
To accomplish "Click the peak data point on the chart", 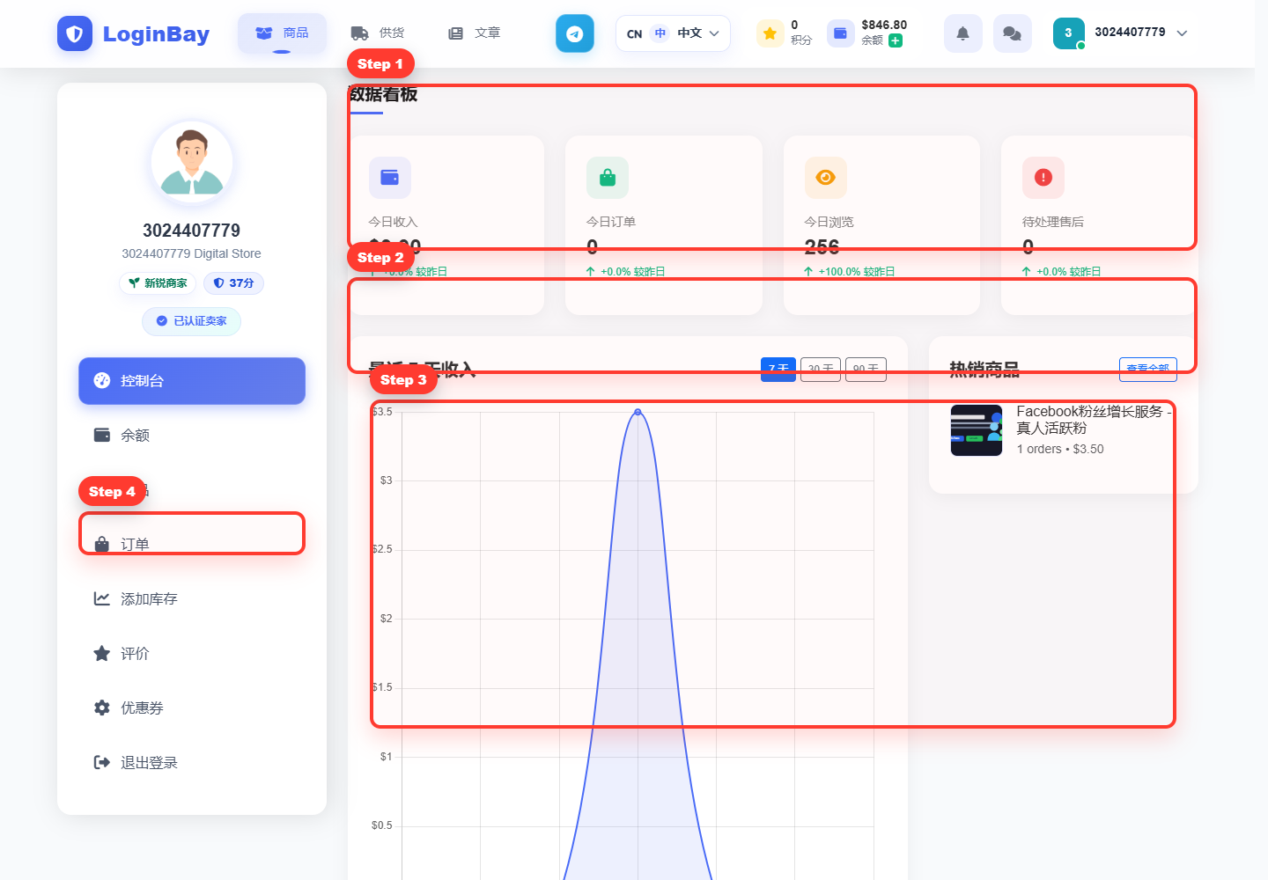I will (x=638, y=412).
